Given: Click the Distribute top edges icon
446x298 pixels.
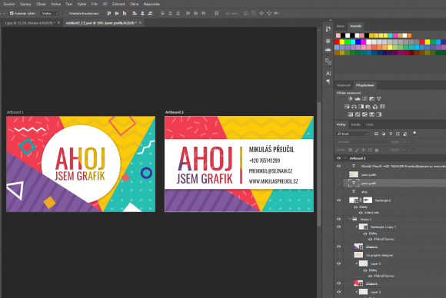Looking at the screenshot, I should click(162, 13).
